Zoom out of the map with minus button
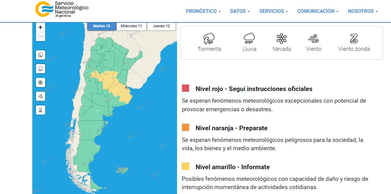391x194 pixels. click(40, 37)
